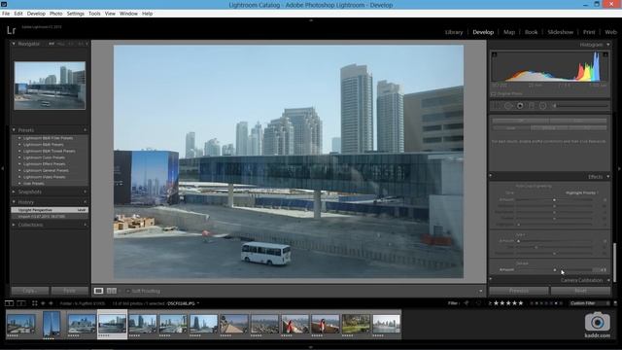622x350 pixels.
Task: Switch to Before/After view in the toolbar
Action: 112,291
